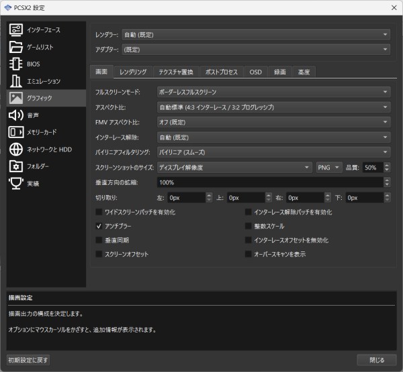
Task: Open the バイリニアフィルタリング dropdown
Action: [x=274, y=152]
